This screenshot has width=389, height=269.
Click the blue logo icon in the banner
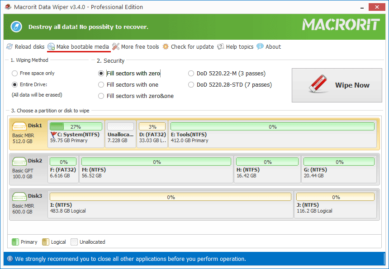click(x=16, y=27)
